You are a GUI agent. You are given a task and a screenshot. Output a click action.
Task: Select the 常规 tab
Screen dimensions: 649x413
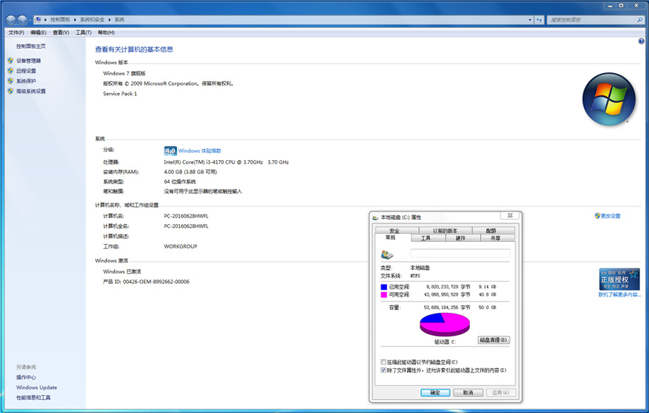click(390, 237)
